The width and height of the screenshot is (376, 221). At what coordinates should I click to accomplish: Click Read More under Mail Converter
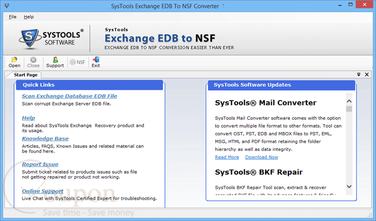pyautogui.click(x=227, y=157)
